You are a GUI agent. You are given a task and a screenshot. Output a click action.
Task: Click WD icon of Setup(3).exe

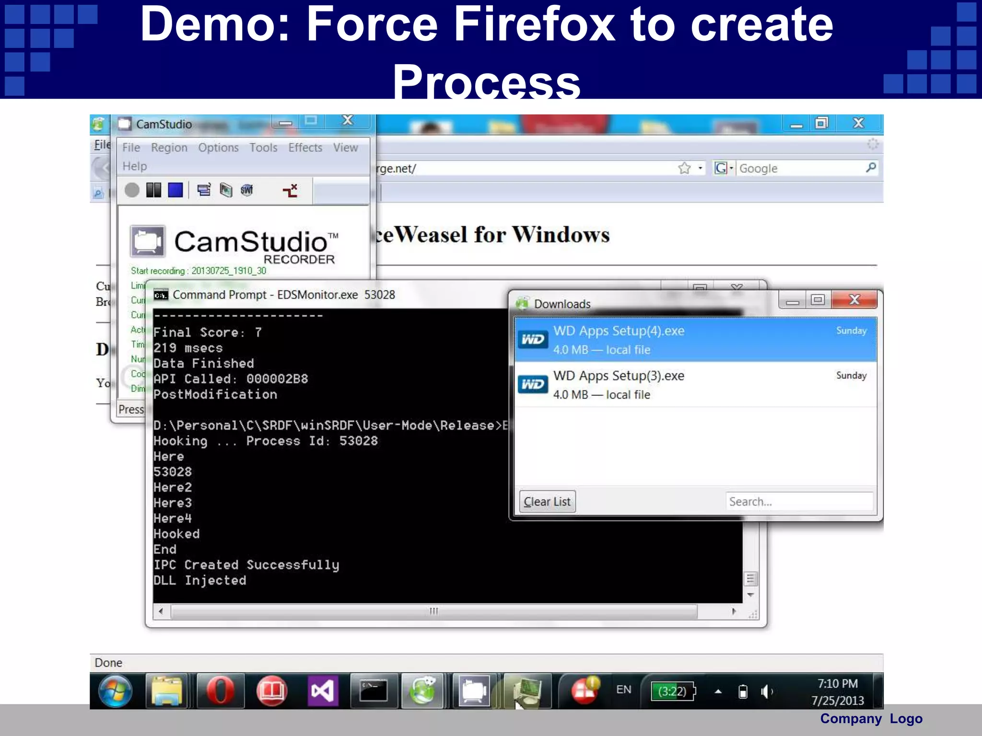click(x=533, y=385)
